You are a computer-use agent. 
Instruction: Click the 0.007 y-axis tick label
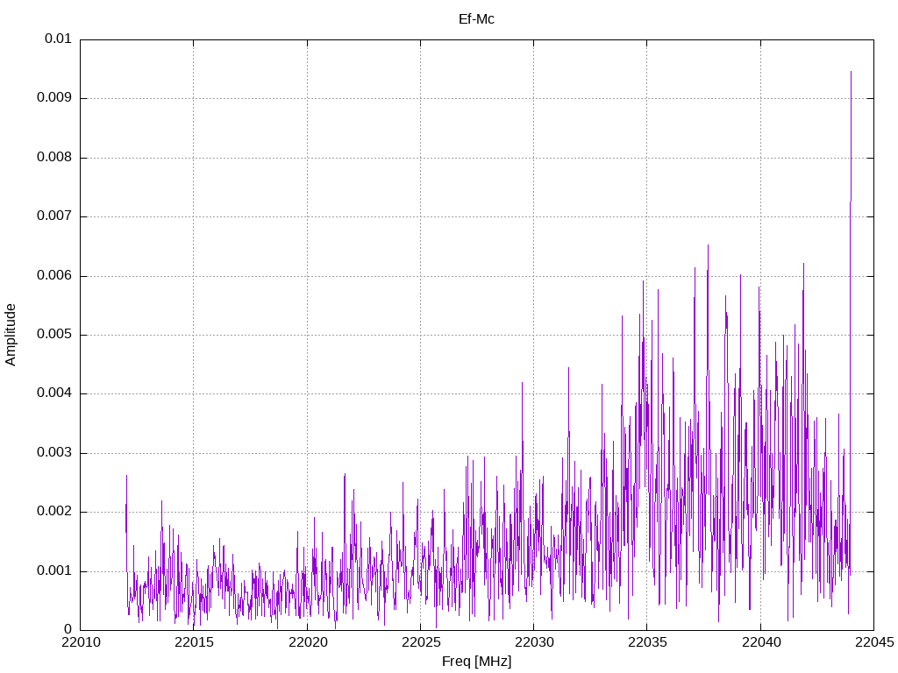coord(53,216)
